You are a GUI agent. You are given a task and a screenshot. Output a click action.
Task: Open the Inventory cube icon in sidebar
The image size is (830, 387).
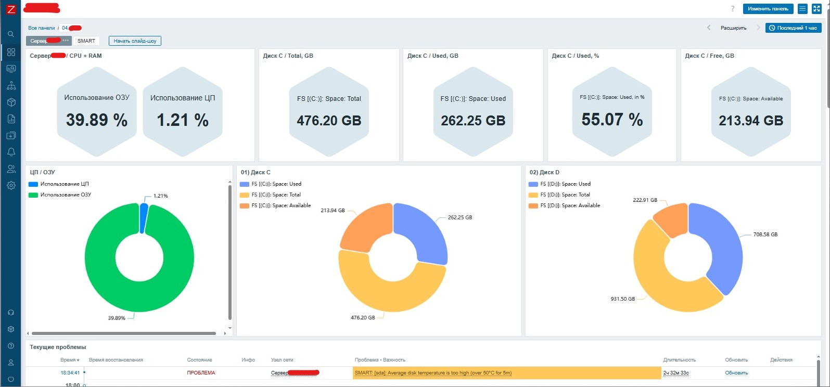11,102
